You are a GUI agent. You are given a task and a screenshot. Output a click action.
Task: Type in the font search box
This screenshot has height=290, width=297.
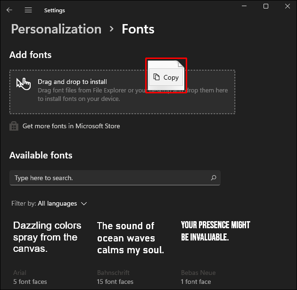(108, 178)
